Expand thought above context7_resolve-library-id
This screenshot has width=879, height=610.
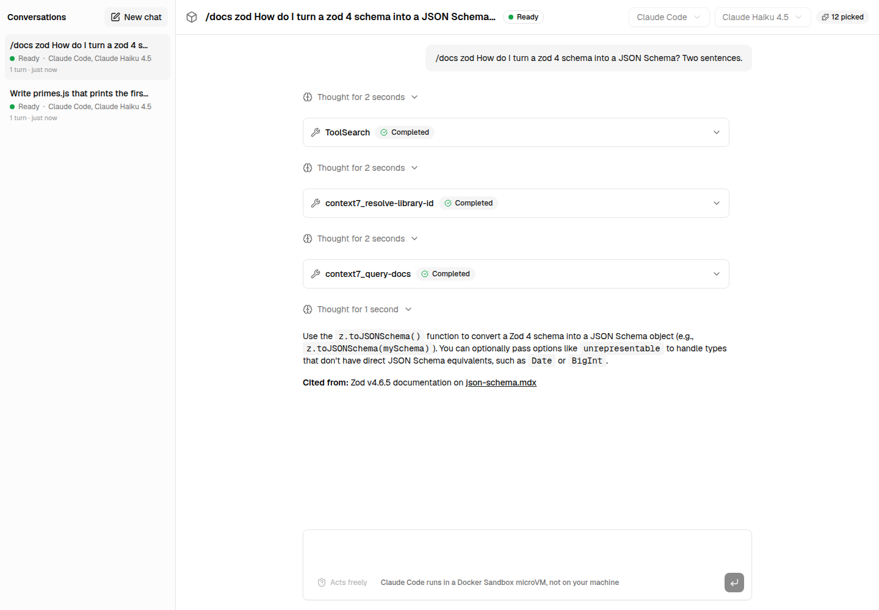click(x=361, y=168)
